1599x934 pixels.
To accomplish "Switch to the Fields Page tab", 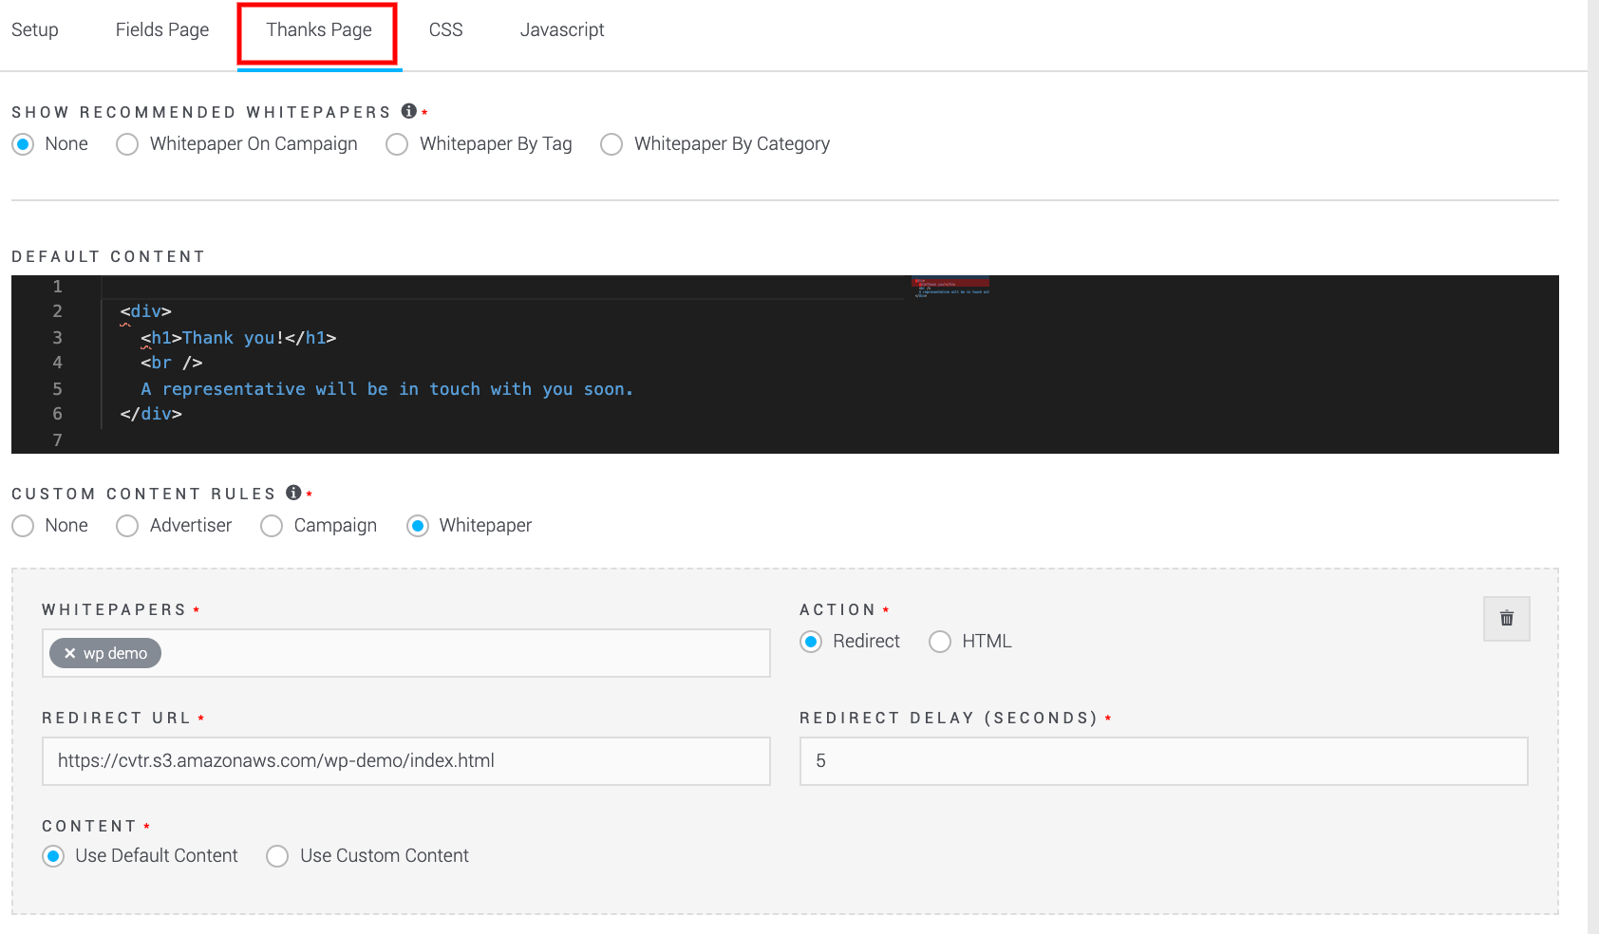I will [162, 29].
